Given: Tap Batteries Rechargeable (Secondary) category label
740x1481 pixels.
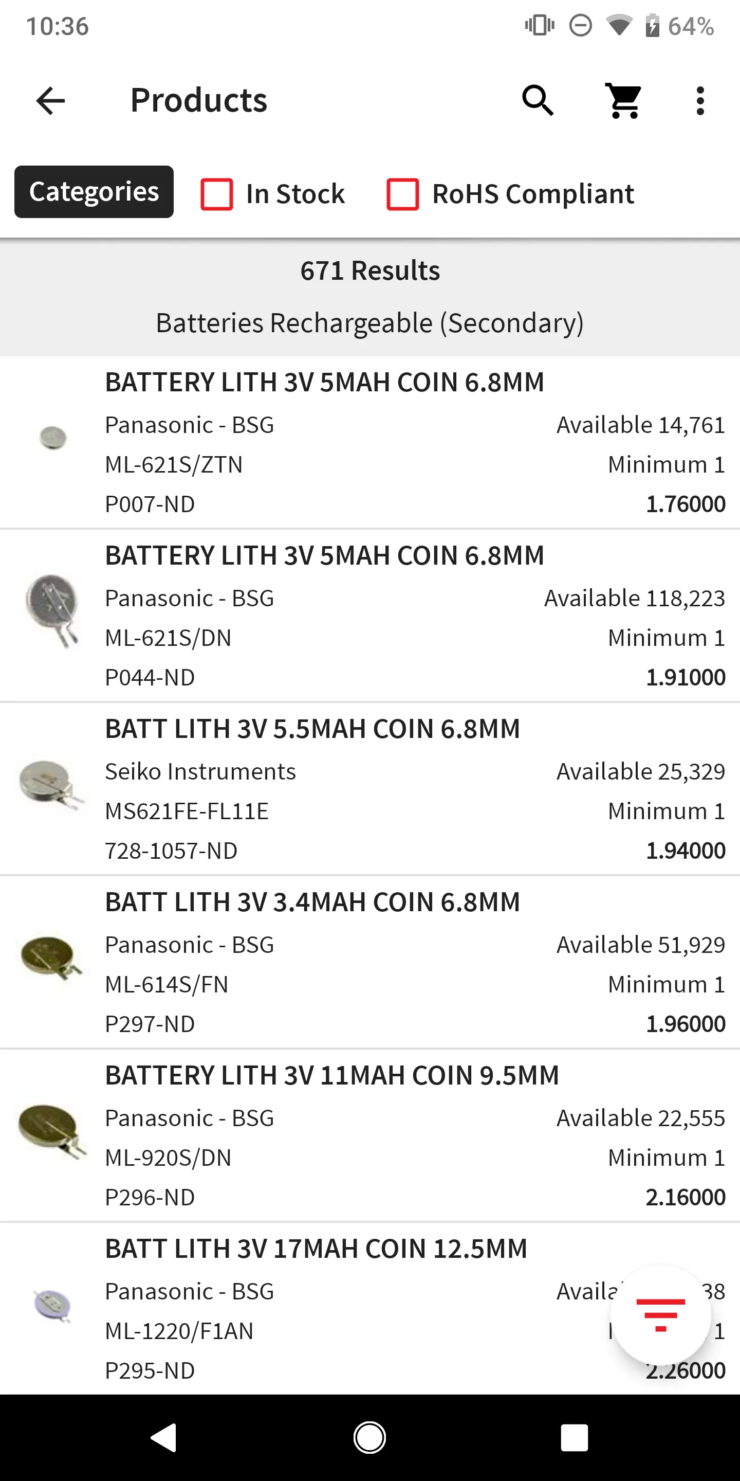Looking at the screenshot, I should click(370, 323).
